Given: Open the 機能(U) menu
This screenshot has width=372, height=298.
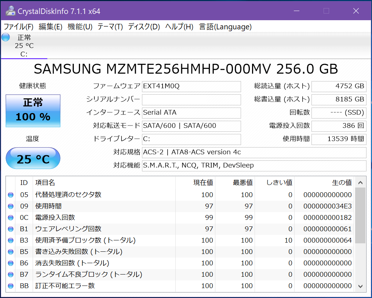Looking at the screenshot, I should coord(80,26).
